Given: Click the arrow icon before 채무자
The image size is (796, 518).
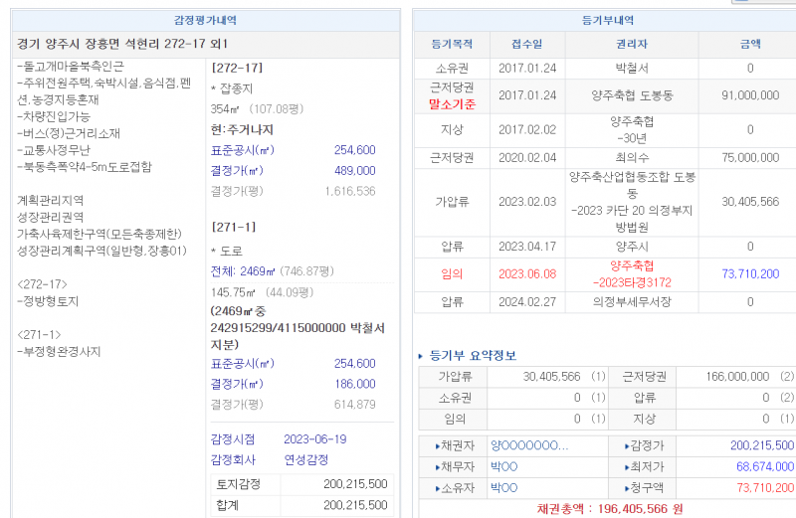Looking at the screenshot, I should [438, 466].
